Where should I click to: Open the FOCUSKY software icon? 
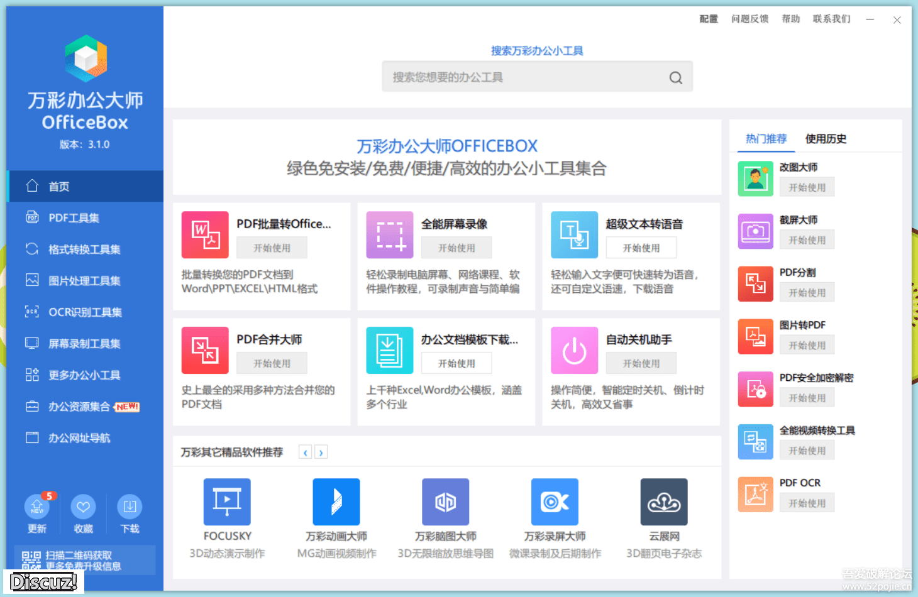[227, 502]
